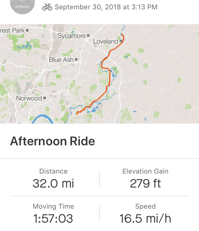
Task: Click the Elevation Gain 279 ft stat
Action: tap(145, 183)
